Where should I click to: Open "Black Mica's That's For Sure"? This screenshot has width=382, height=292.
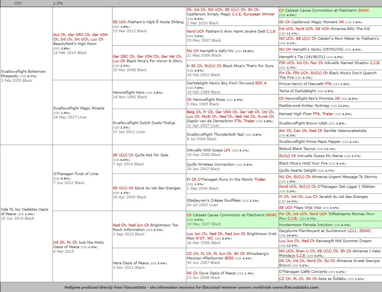pyautogui.click(x=248, y=66)
